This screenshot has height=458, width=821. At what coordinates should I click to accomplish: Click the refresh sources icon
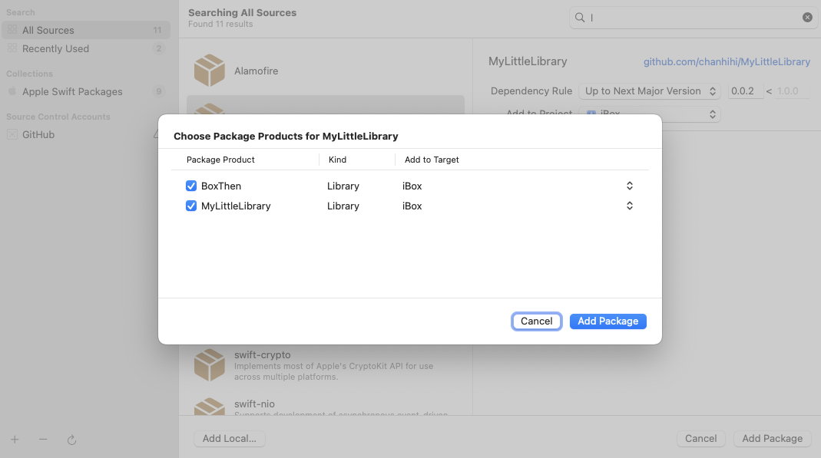coord(71,440)
